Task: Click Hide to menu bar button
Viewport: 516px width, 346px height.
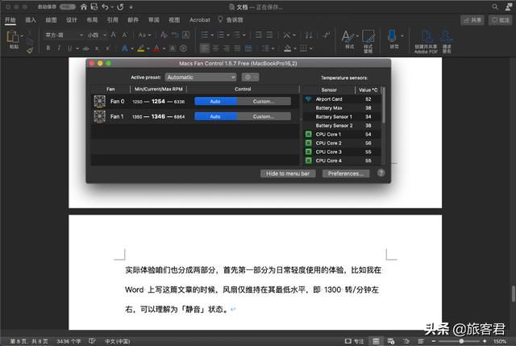Action: point(288,173)
